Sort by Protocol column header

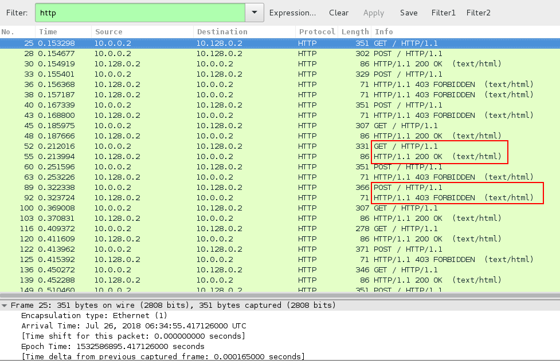317,31
